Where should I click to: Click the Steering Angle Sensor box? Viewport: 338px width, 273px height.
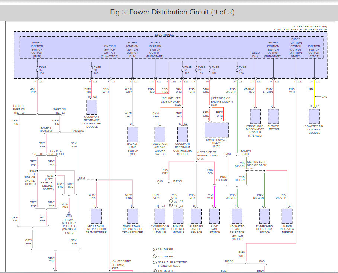pyautogui.click(x=196, y=216)
